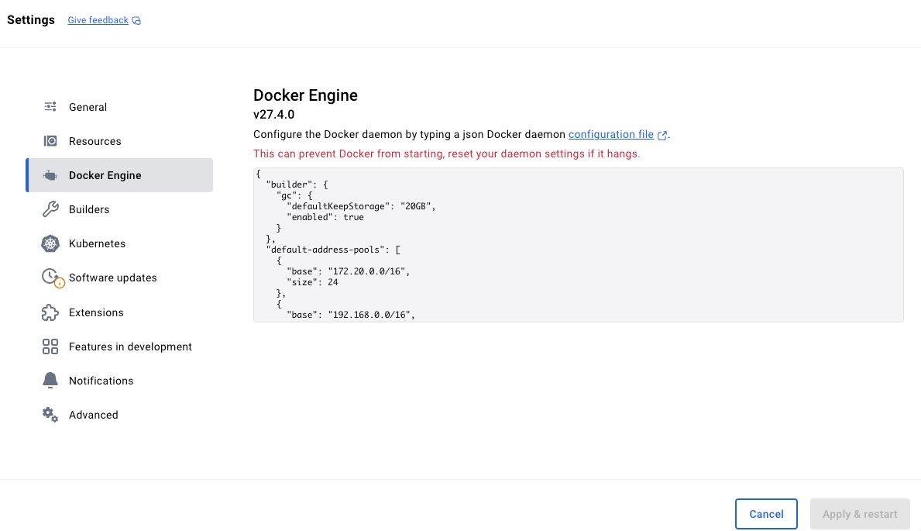921x531 pixels.
Task: Click the Builders wrench icon
Action: (50, 209)
